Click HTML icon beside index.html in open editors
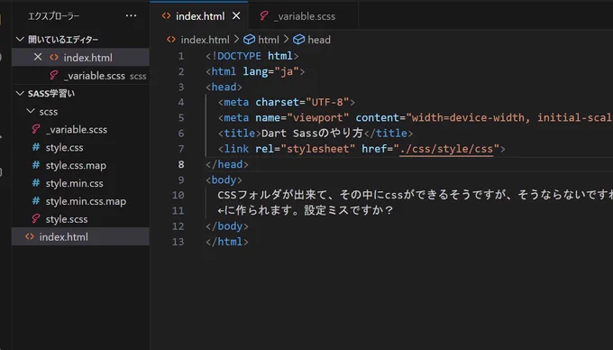 (x=54, y=58)
